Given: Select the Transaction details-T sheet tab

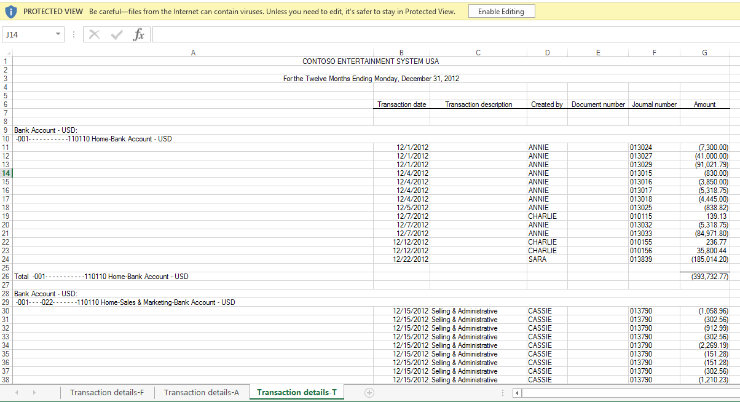Looking at the screenshot, I should (297, 393).
